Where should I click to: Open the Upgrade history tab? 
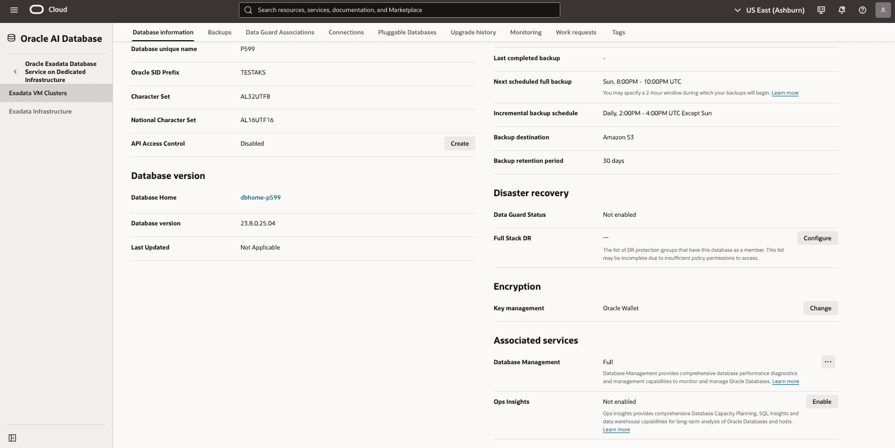pos(473,32)
